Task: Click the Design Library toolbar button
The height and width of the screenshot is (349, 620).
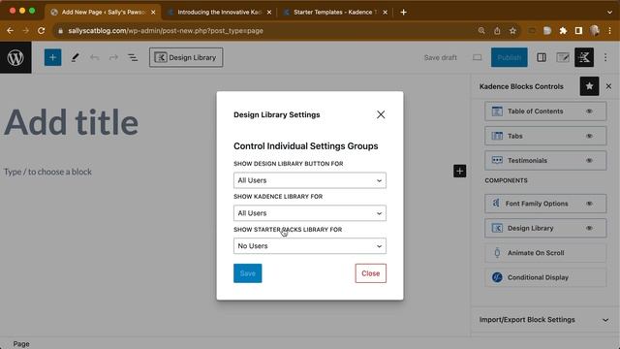Action: tap(186, 58)
